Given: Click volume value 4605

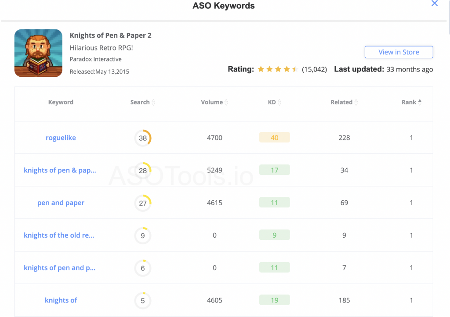Looking at the screenshot, I should click(x=214, y=300).
